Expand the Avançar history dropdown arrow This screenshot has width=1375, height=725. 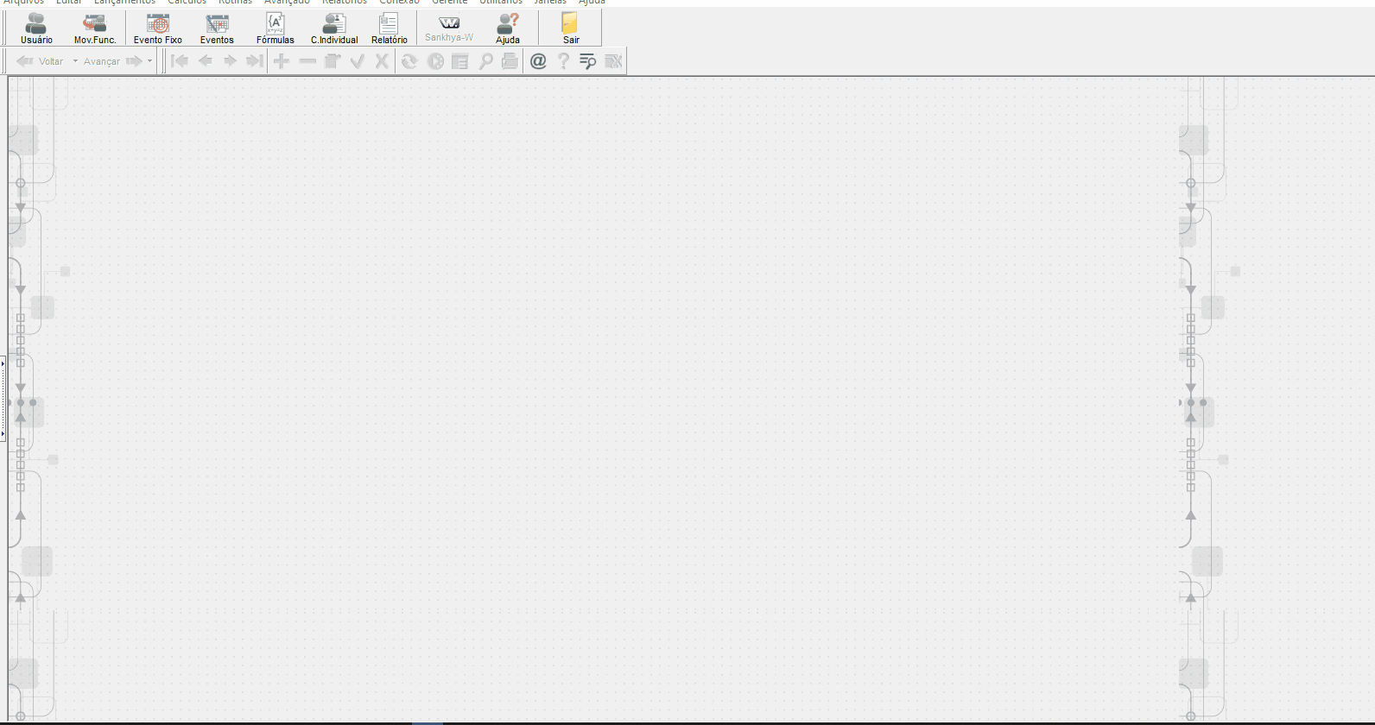pos(149,61)
